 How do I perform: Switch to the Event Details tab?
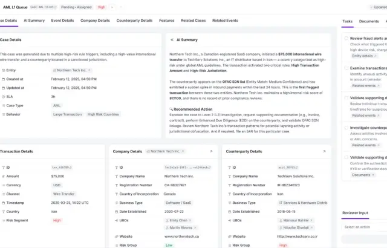pyautogui.click(x=62, y=21)
